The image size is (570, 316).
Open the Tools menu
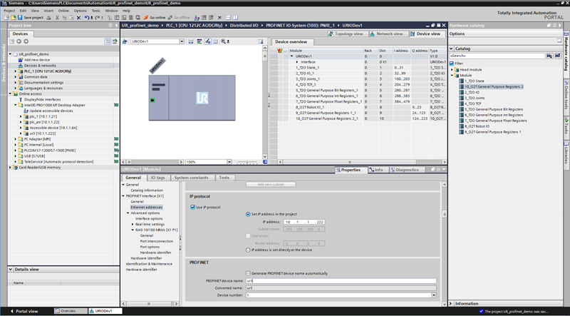[95, 11]
